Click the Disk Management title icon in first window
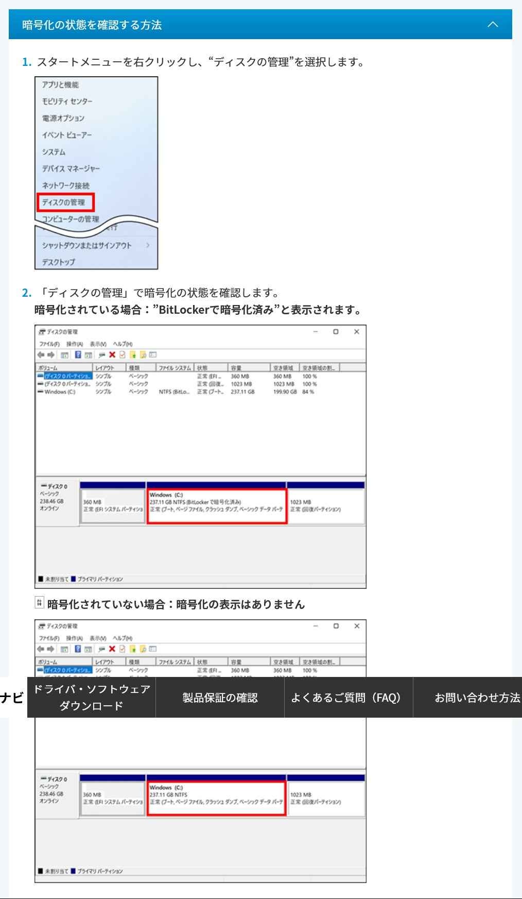This screenshot has height=899, width=522. coord(42,332)
